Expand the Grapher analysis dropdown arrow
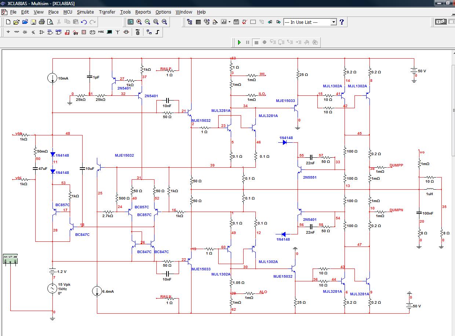The image size is (455, 336). (229, 22)
